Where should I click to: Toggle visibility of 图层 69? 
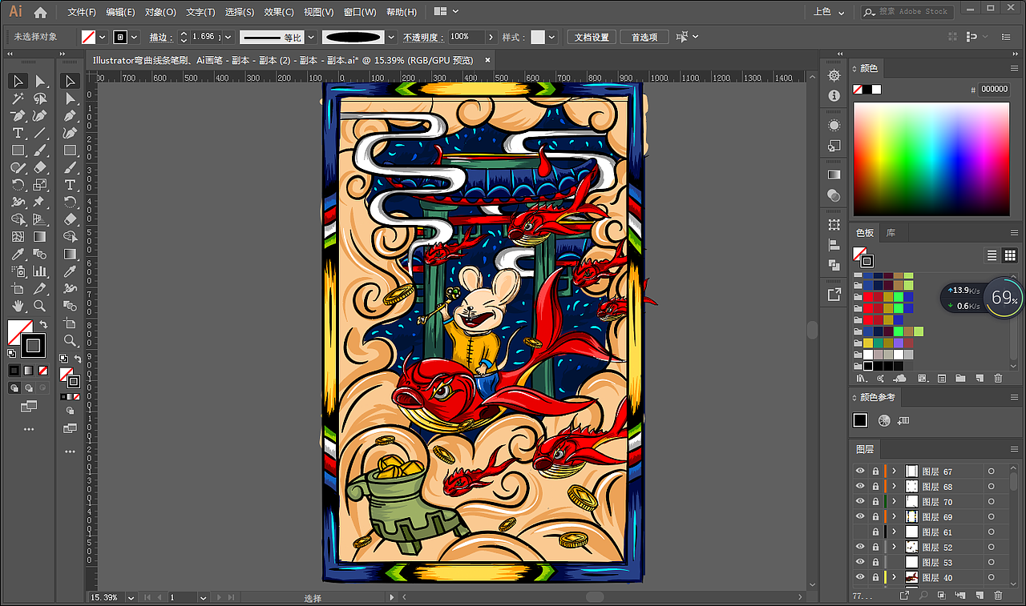[860, 517]
